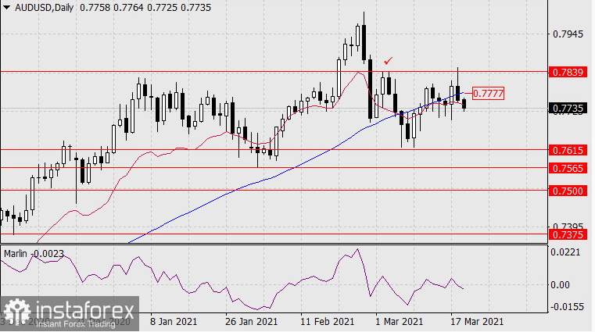
Task: Select the AUDUSD,Daily chart title text
Action: (44, 8)
